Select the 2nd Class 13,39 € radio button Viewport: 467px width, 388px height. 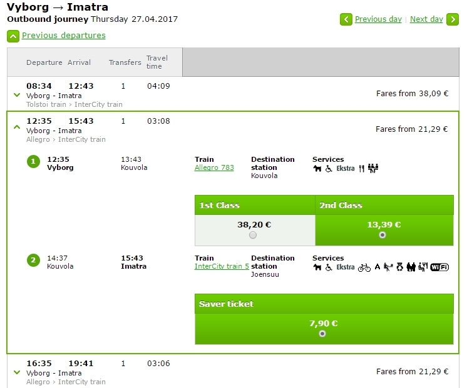tap(382, 235)
